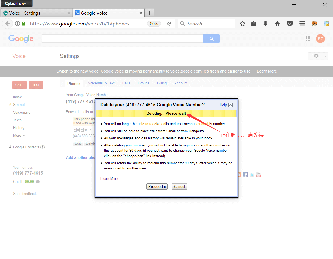Click the 80% zoom level indicator
The image size is (333, 259).
click(154, 24)
